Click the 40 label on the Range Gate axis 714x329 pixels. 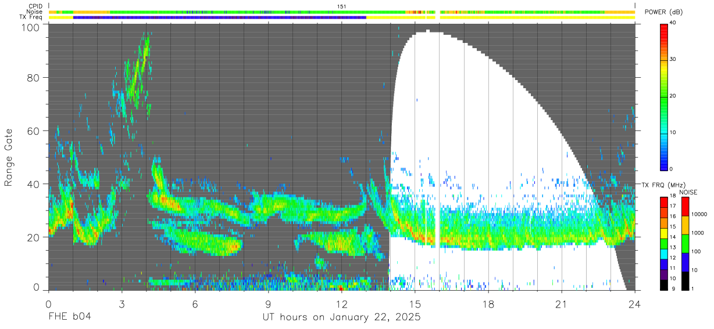click(34, 184)
